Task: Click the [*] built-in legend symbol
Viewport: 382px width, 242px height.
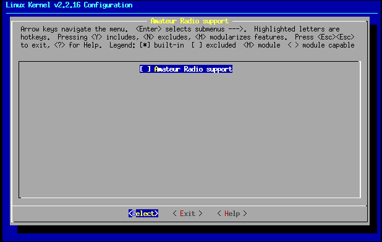Action: pos(145,45)
